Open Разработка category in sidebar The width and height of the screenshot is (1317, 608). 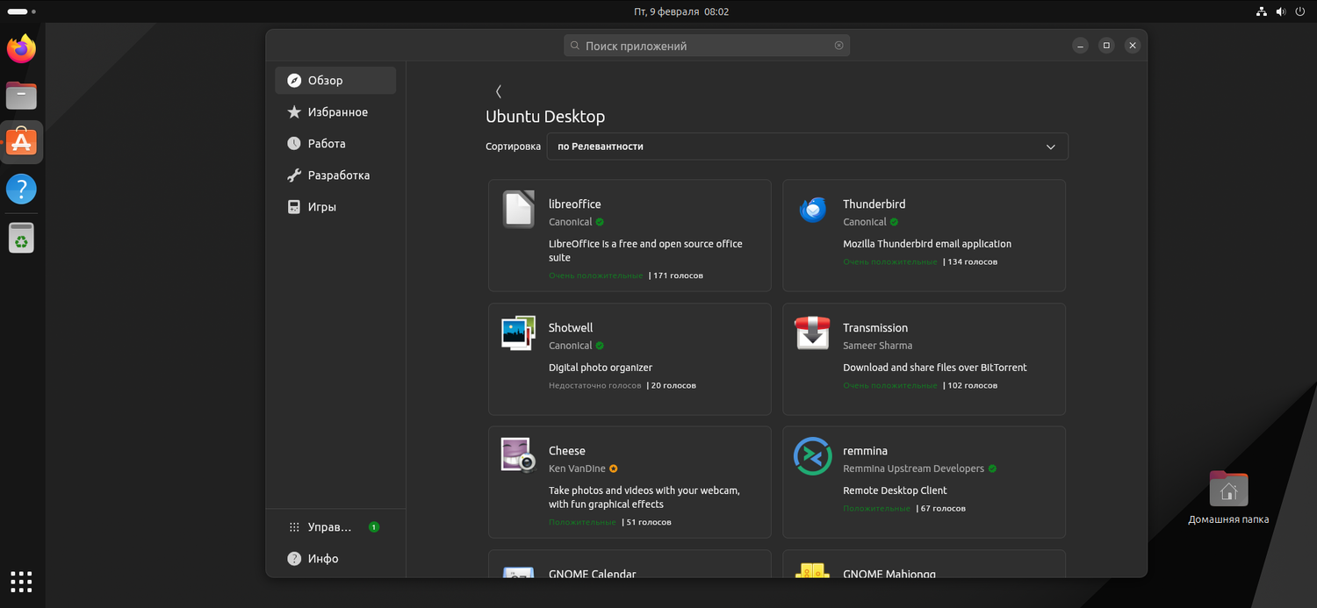[335, 175]
